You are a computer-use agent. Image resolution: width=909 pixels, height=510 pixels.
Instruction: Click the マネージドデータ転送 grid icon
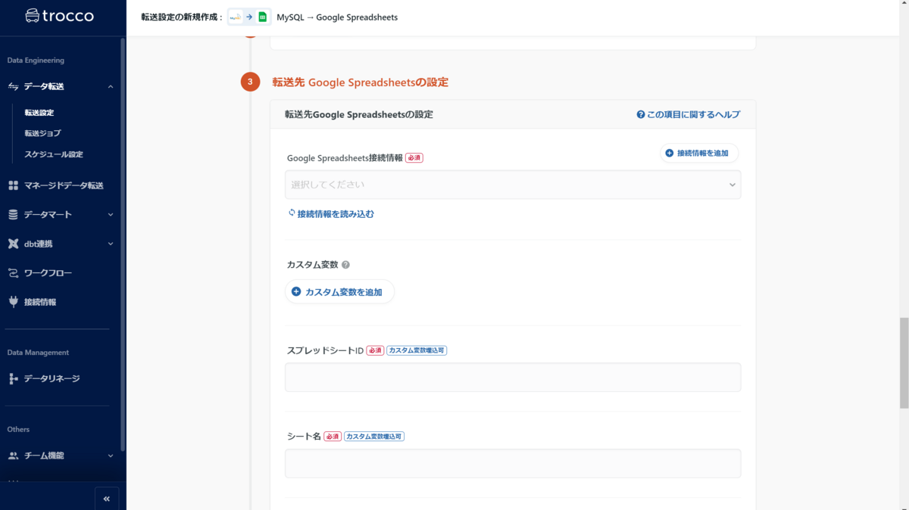13,185
